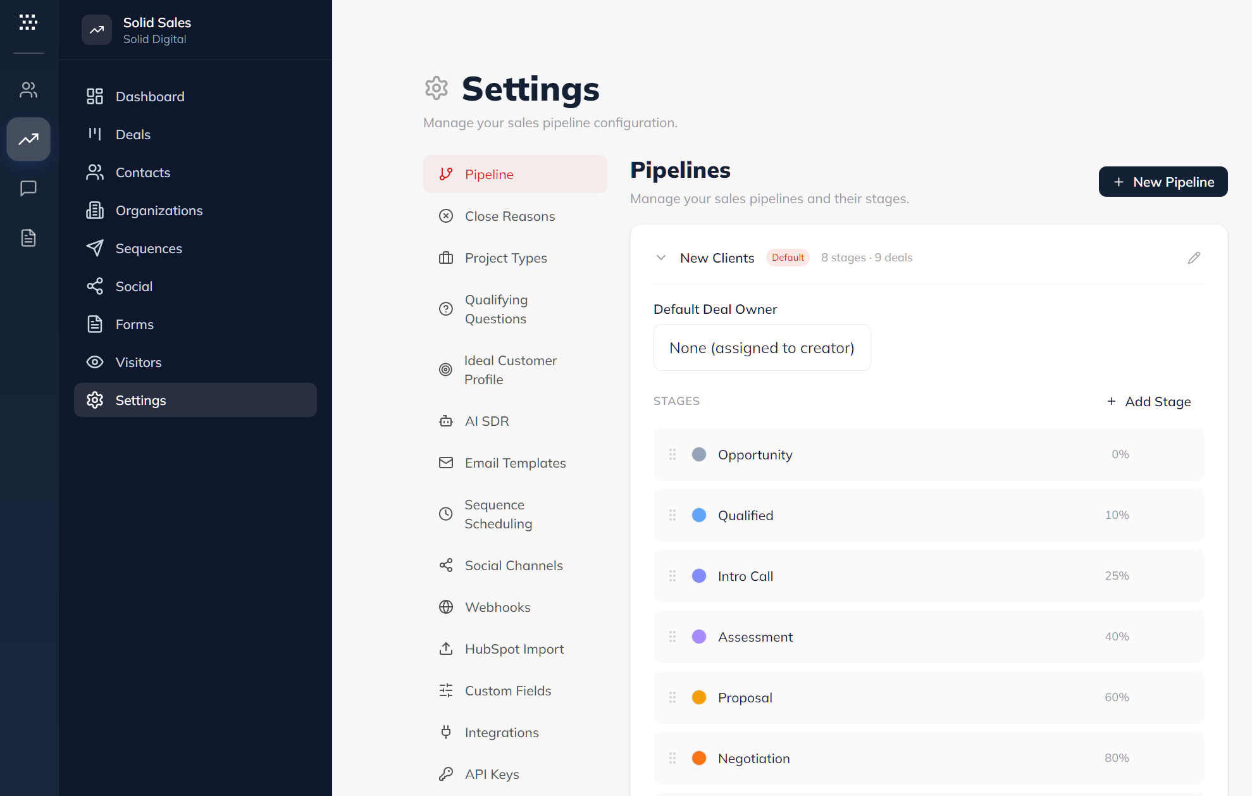Click the New Pipeline button
1252x796 pixels.
click(1163, 182)
